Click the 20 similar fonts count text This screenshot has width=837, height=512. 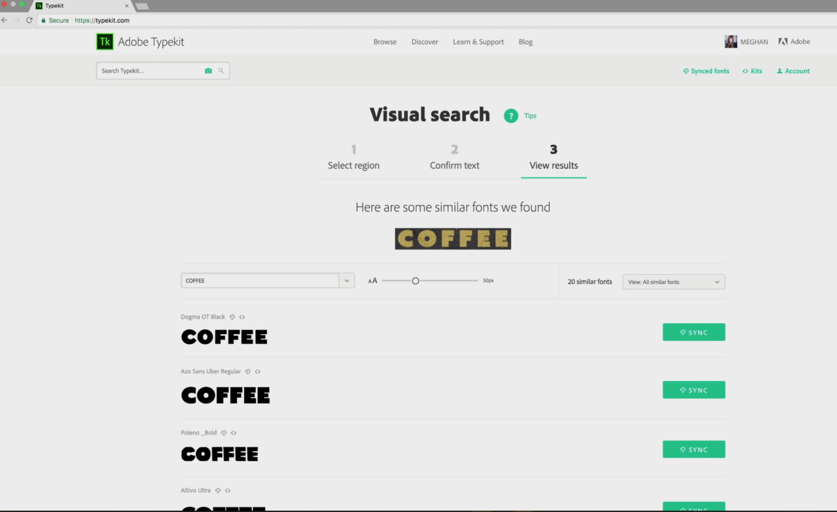[x=590, y=282]
